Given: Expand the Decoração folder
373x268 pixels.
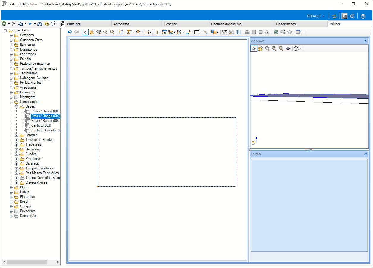Looking at the screenshot, I should pyautogui.click(x=11, y=216).
